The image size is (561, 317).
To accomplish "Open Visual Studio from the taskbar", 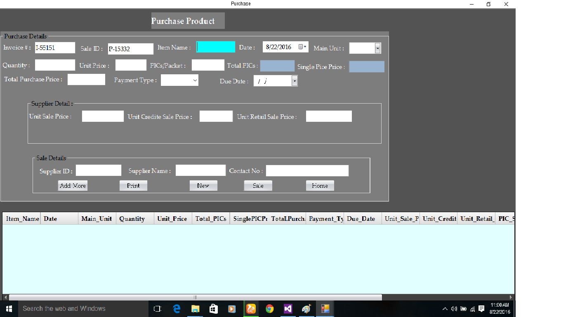I will (288, 308).
